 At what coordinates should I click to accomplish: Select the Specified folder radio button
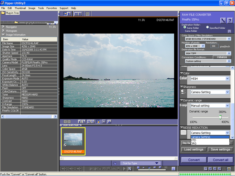pyautogui.click(x=207, y=27)
